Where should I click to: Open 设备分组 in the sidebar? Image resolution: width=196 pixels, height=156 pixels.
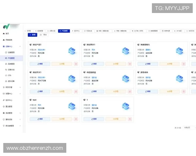[11, 70]
